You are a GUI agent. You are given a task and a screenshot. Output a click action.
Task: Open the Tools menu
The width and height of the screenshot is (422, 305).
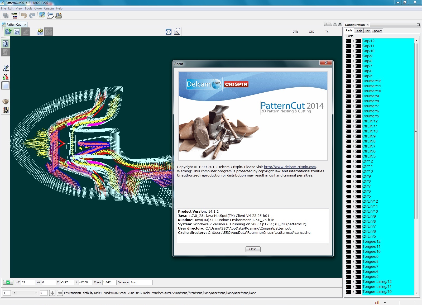point(28,8)
